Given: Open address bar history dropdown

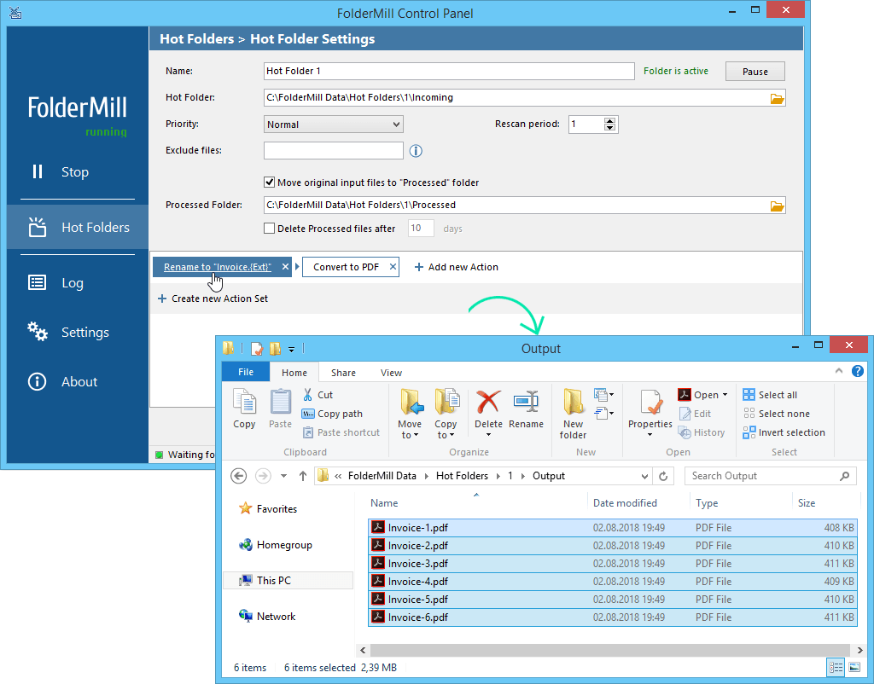Looking at the screenshot, I should pos(644,476).
